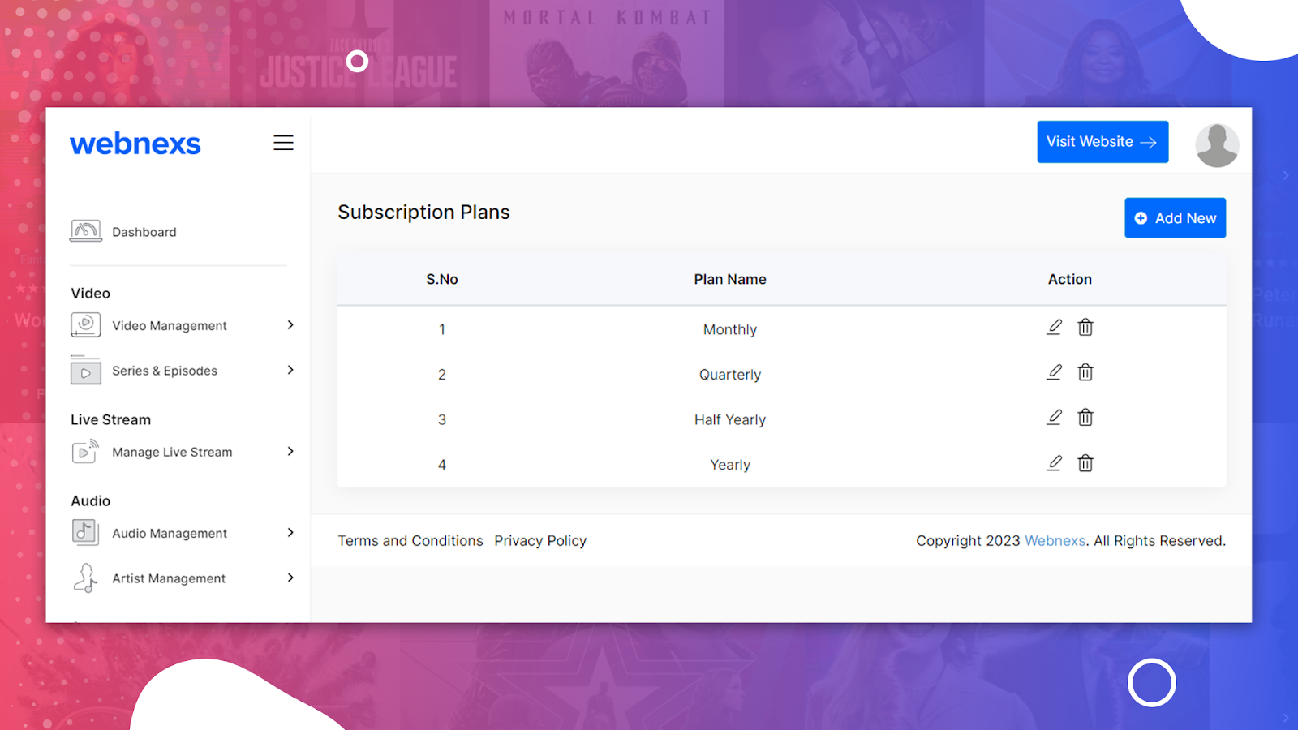1298x730 pixels.
Task: Click the webnexs logo
Action: coord(135,144)
